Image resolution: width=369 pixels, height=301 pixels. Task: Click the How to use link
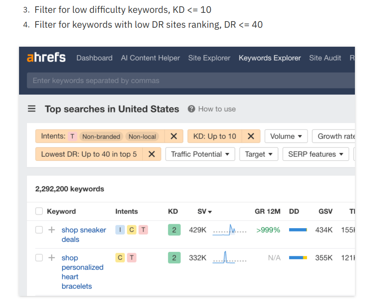217,109
